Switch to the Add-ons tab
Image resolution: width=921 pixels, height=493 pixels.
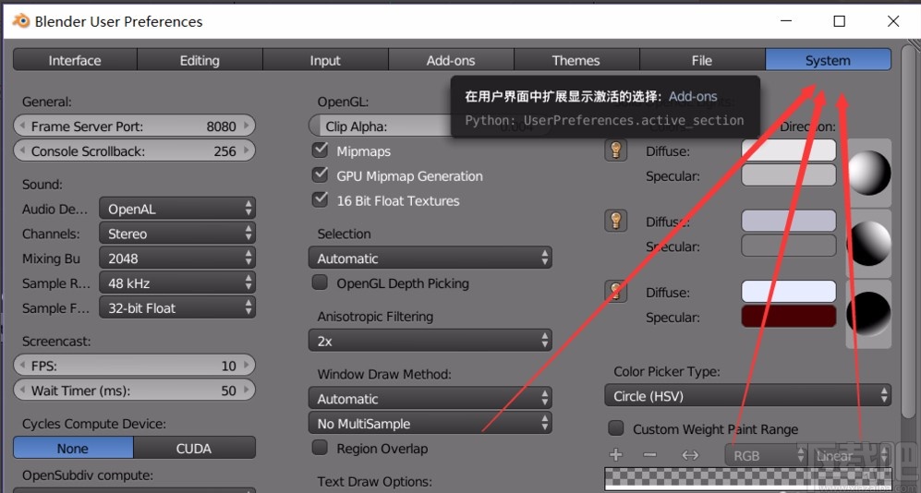pos(451,60)
